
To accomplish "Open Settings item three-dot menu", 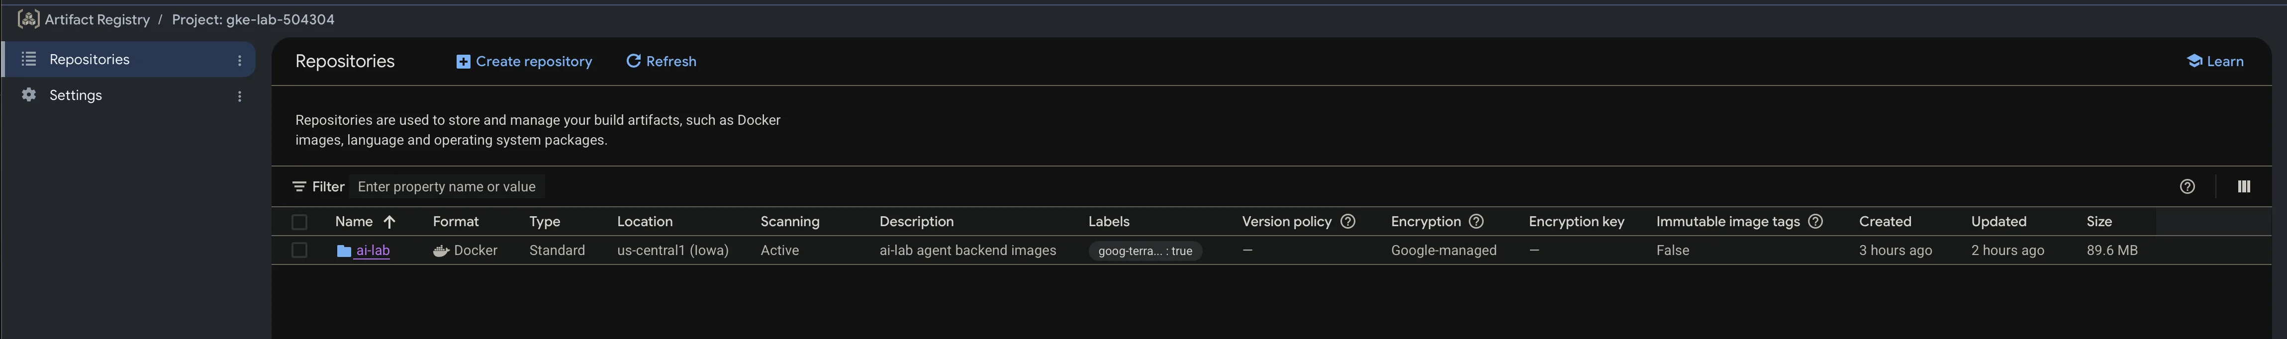I will pos(239,96).
